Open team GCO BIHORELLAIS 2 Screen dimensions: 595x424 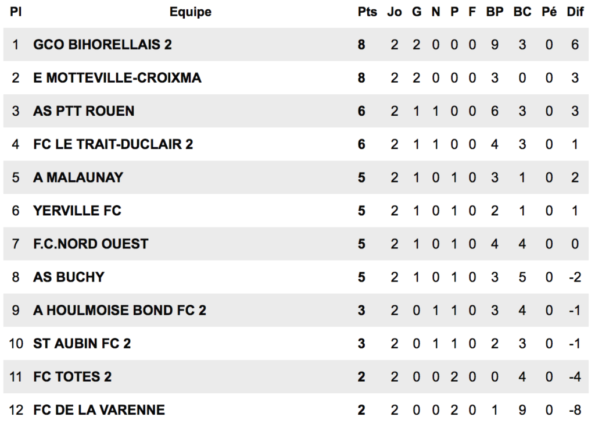pos(102,44)
